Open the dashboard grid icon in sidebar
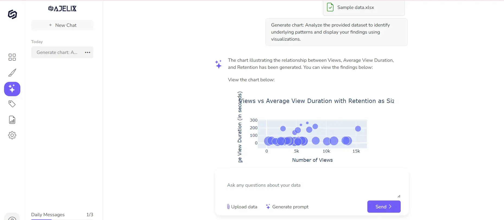The width and height of the screenshot is (504, 220). [x=12, y=57]
